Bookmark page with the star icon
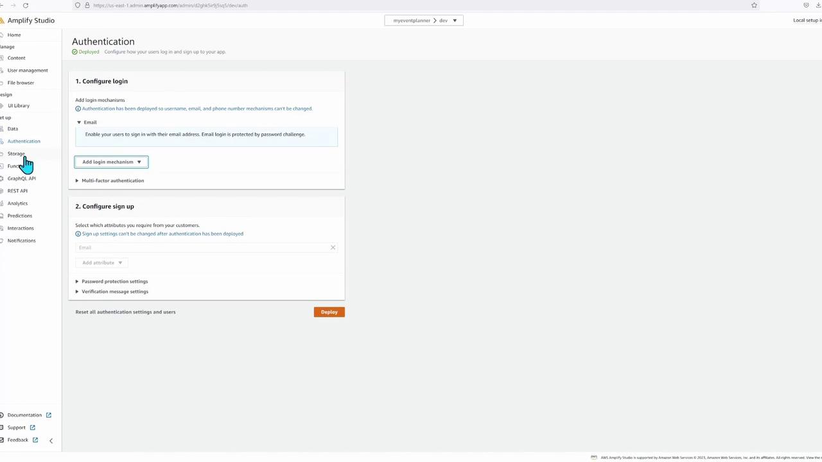This screenshot has width=822, height=462. 754,5
